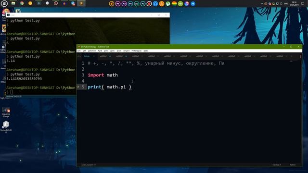Open the music app icon in dock
This screenshot has width=308, height=173.
click(x=187, y=3)
